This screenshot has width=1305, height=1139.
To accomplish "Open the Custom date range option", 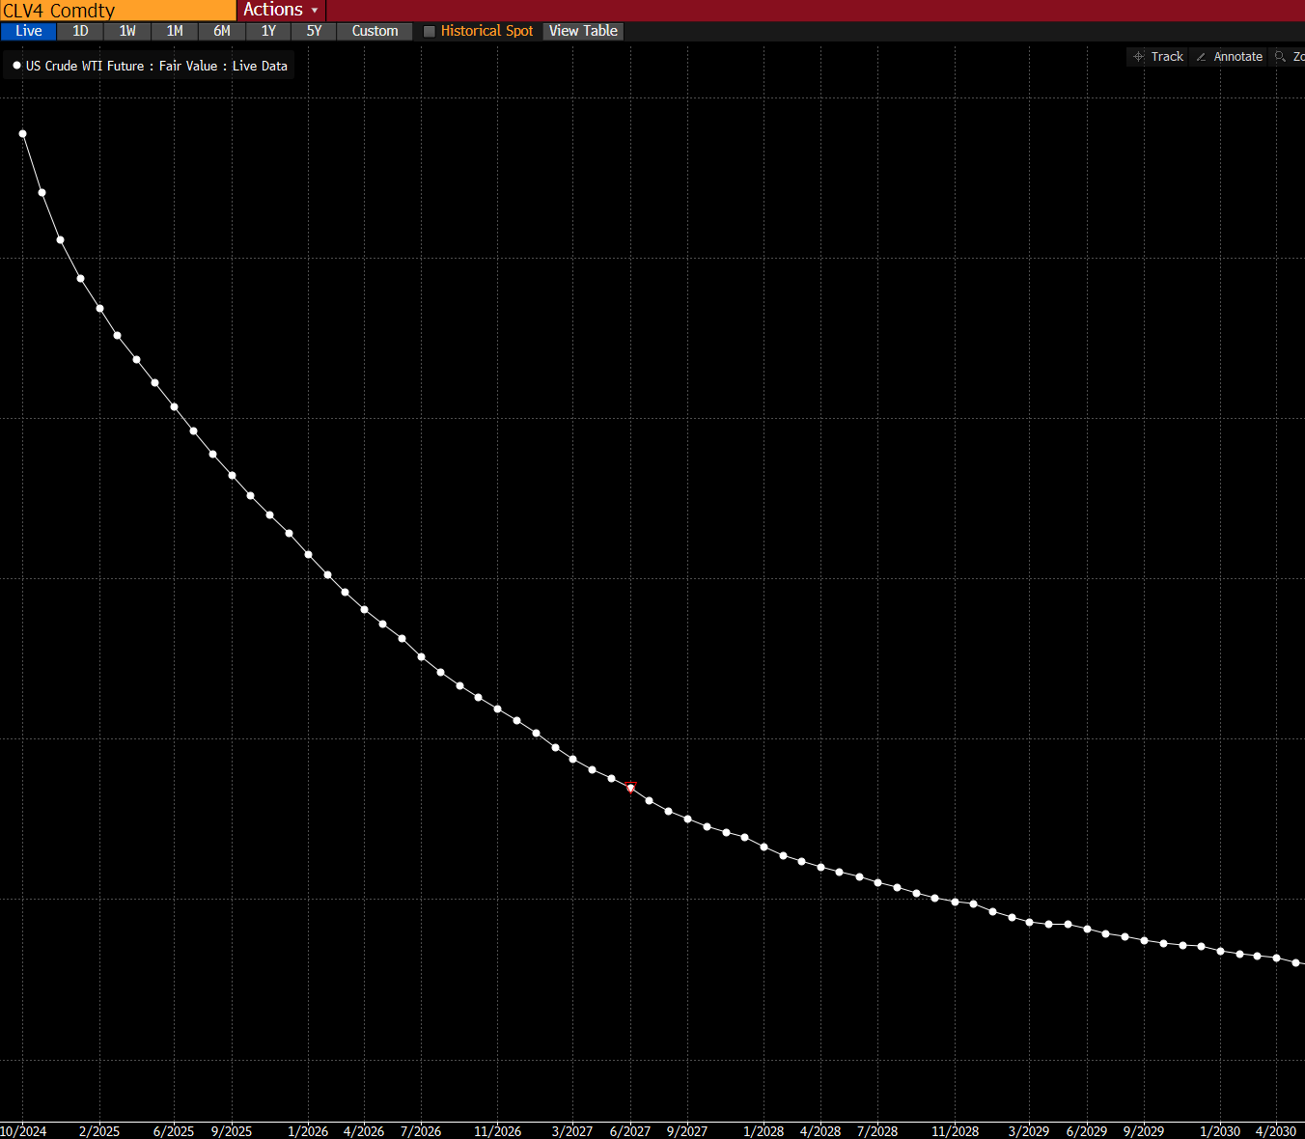I will pyautogui.click(x=375, y=31).
